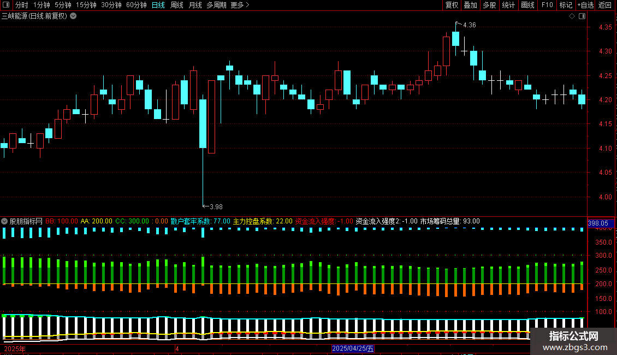This screenshot has width=617, height=355.
Task: Open the 复权 adjustment options
Action: 452,5
